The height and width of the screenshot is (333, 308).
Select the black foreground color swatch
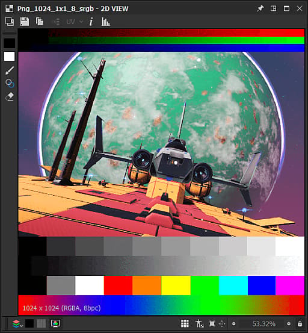coord(10,43)
